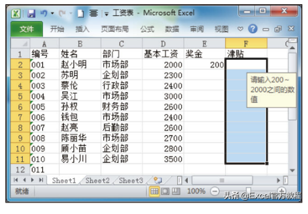Go to previous sheet navigation arrow

(25, 180)
